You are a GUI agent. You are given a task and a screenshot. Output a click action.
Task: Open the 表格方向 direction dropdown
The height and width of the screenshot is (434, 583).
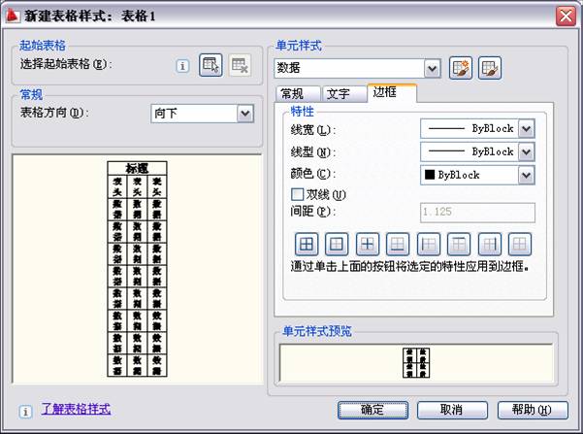pyautogui.click(x=244, y=114)
